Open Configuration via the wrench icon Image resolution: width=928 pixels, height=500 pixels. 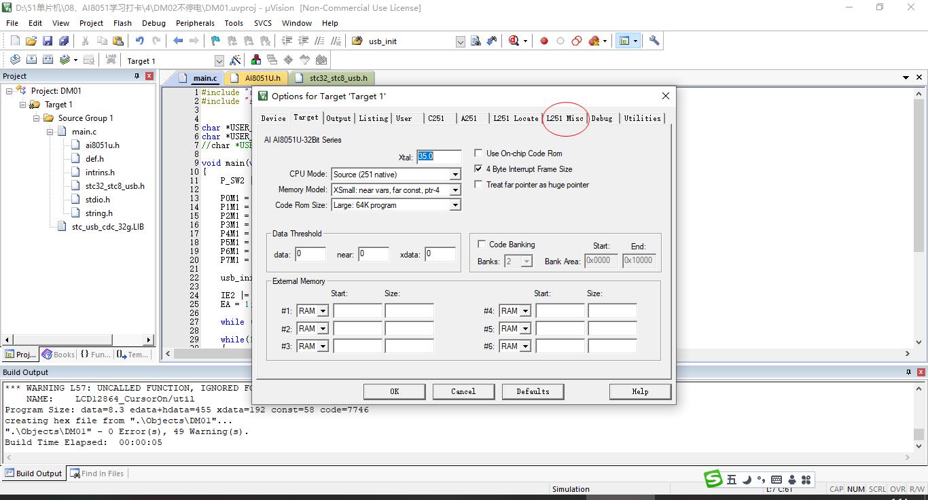pos(654,41)
